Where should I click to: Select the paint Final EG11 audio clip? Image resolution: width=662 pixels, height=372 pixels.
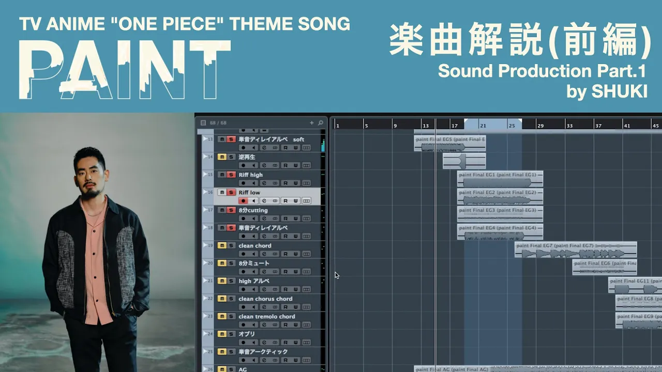[x=635, y=285]
